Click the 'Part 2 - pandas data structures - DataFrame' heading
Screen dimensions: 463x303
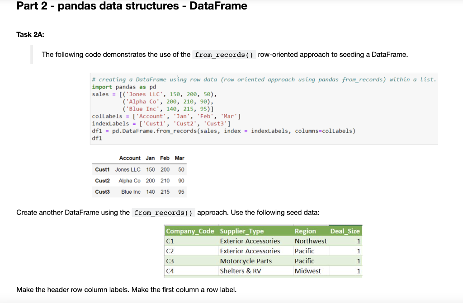tap(132, 6)
